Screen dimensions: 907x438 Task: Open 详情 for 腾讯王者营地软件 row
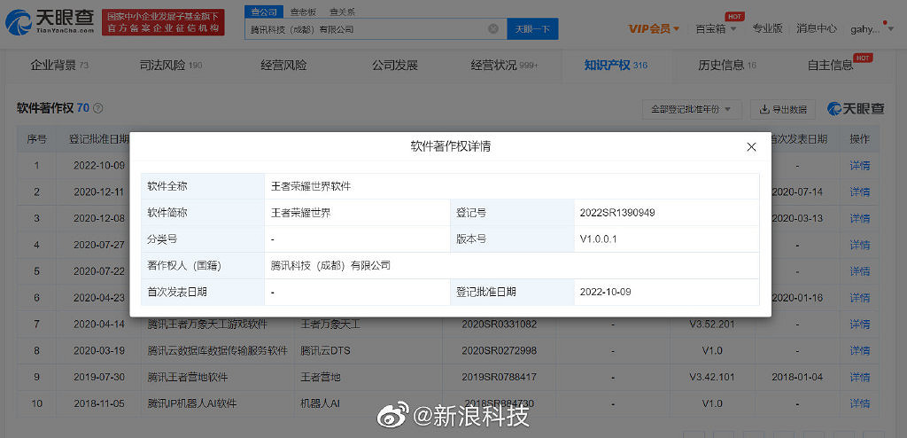[859, 377]
